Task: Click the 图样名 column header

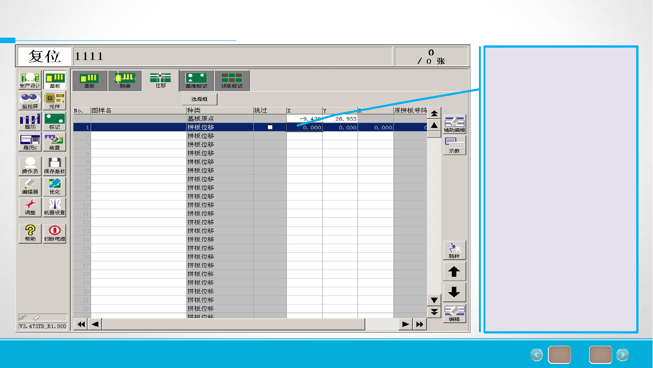Action: click(x=138, y=110)
